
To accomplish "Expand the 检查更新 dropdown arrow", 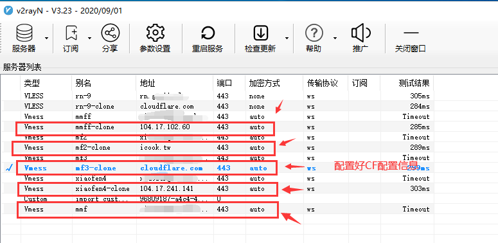I will 287,38.
